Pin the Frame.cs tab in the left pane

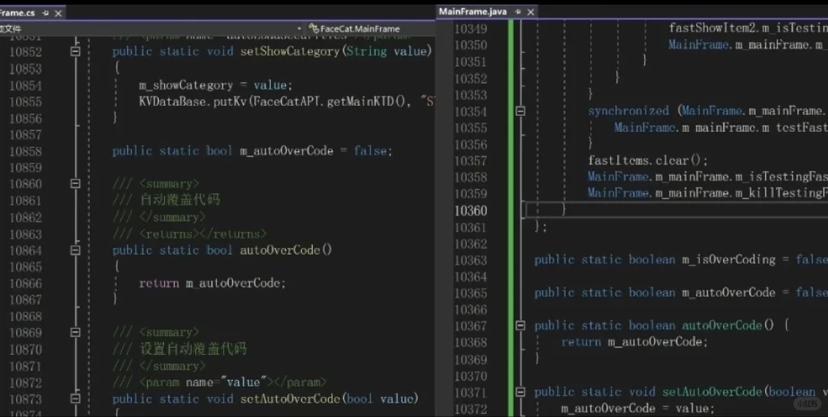click(x=45, y=13)
